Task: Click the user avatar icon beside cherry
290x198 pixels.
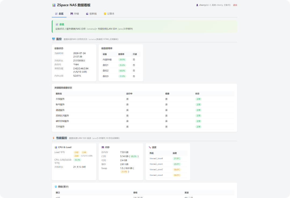Action: (197, 5)
